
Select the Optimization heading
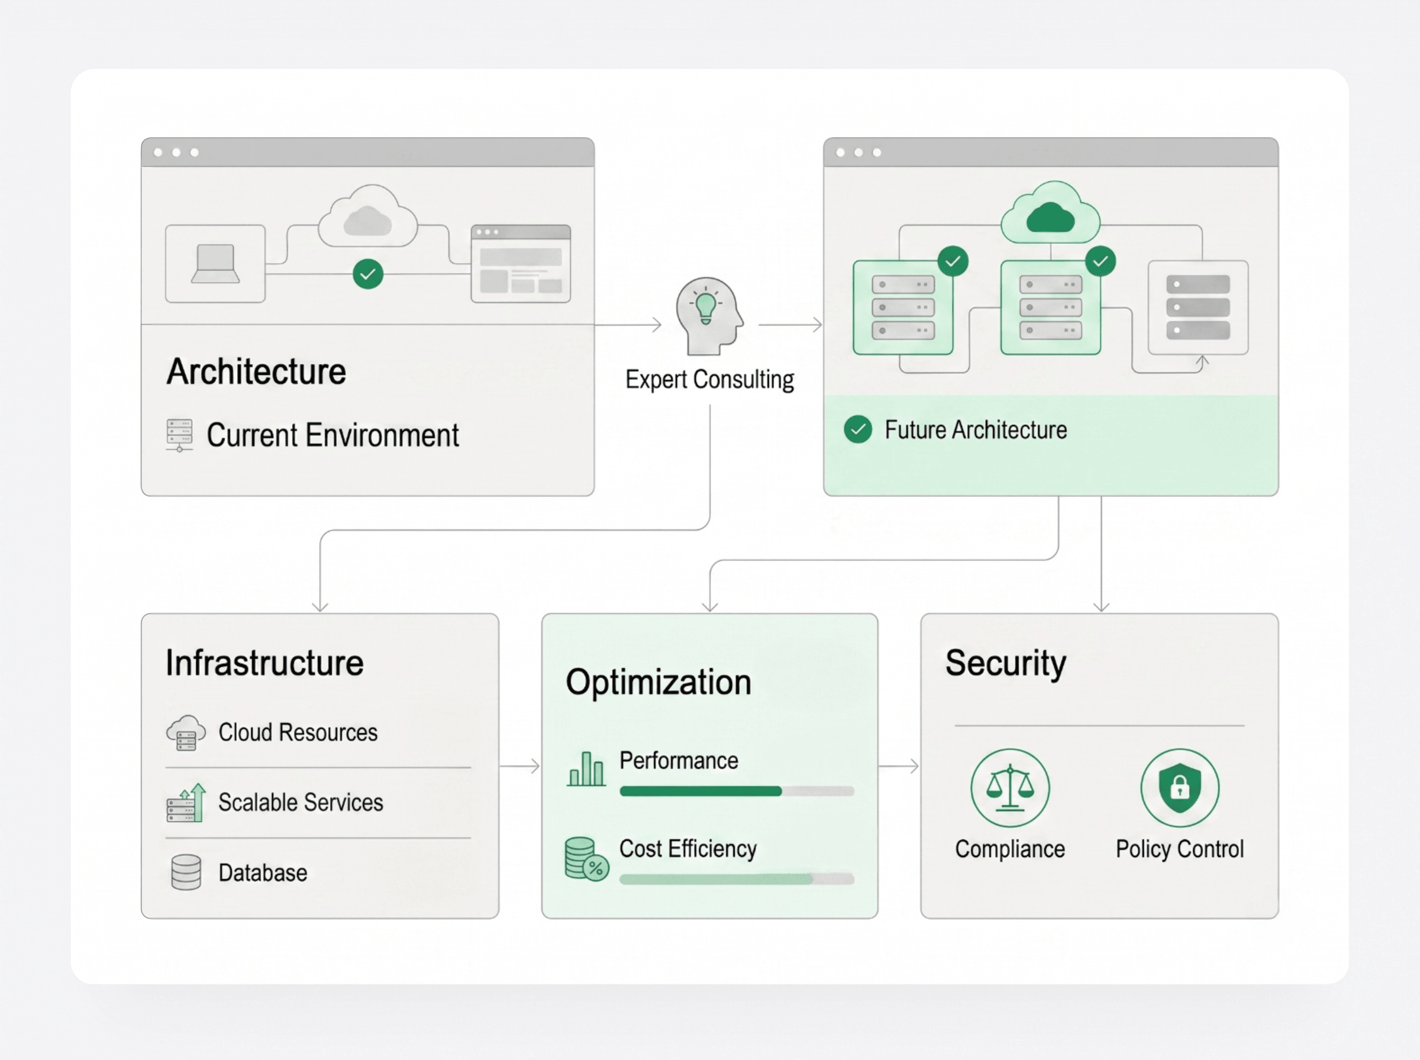(659, 683)
